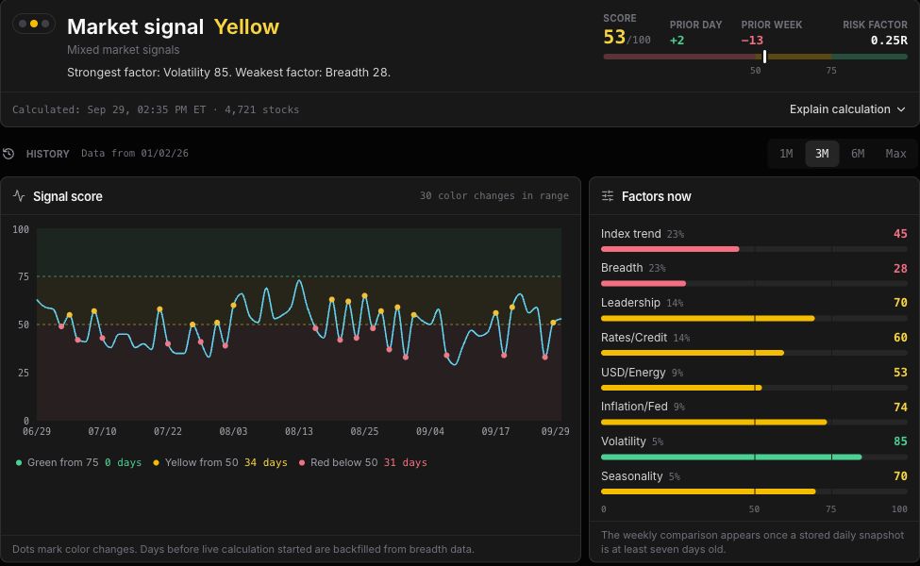Image resolution: width=920 pixels, height=566 pixels.
Task: Click the Leadership score 70
Action: (900, 303)
